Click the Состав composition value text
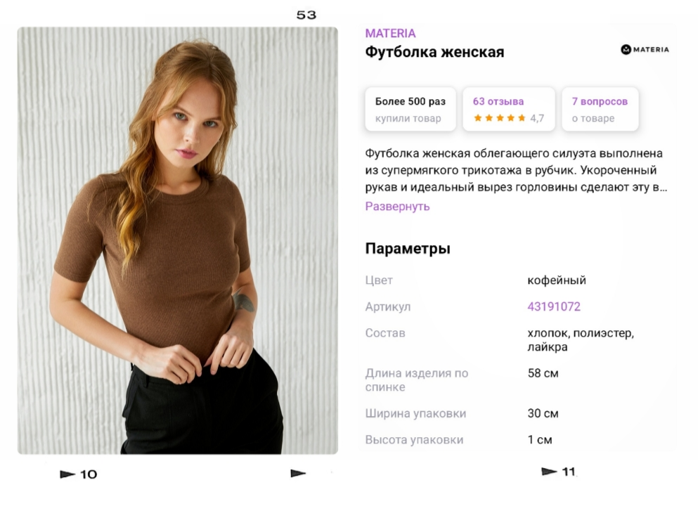 pos(581,340)
